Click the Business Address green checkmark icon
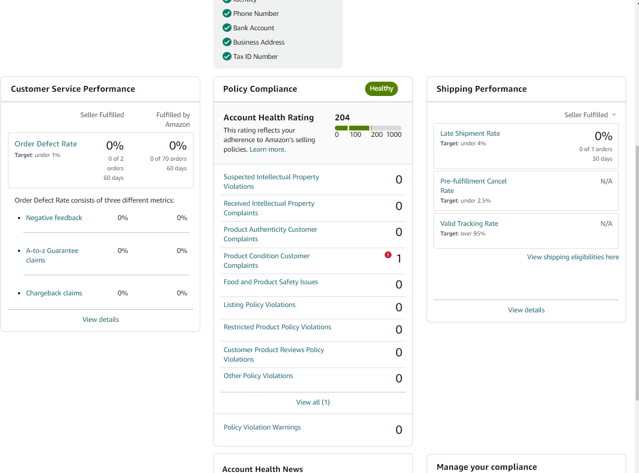This screenshot has height=473, width=639. point(227,42)
